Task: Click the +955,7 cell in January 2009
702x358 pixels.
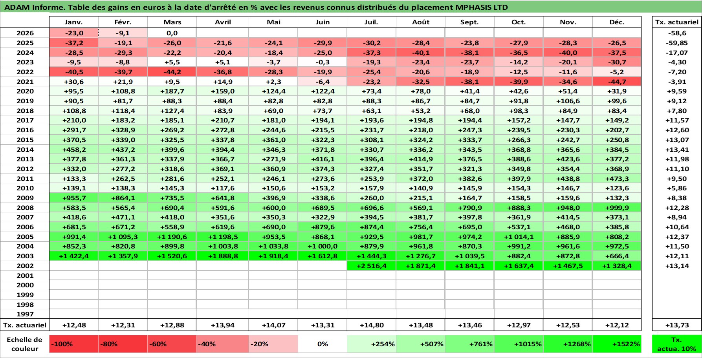Action: point(74,198)
